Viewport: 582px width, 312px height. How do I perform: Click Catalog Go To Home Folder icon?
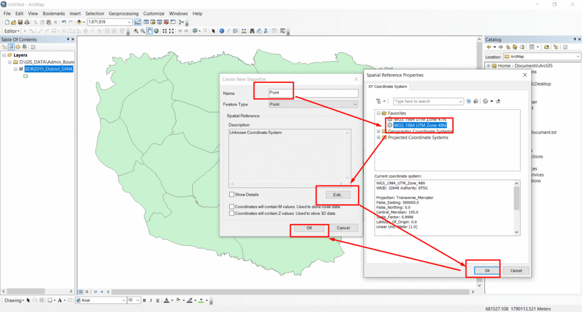515,47
